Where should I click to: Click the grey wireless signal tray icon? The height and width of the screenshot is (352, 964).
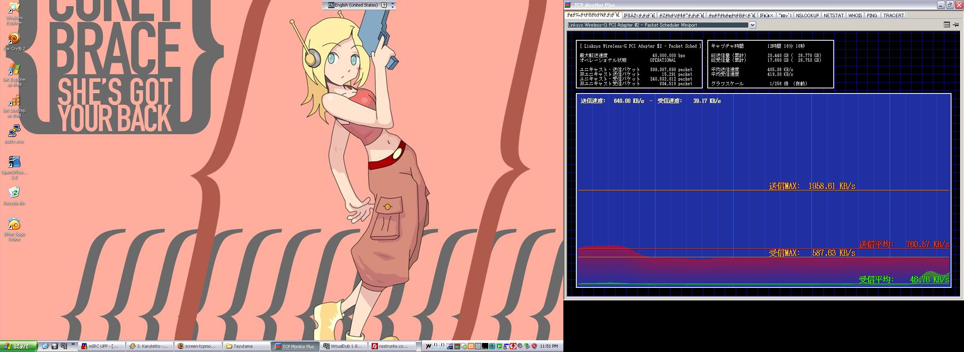(x=478, y=346)
